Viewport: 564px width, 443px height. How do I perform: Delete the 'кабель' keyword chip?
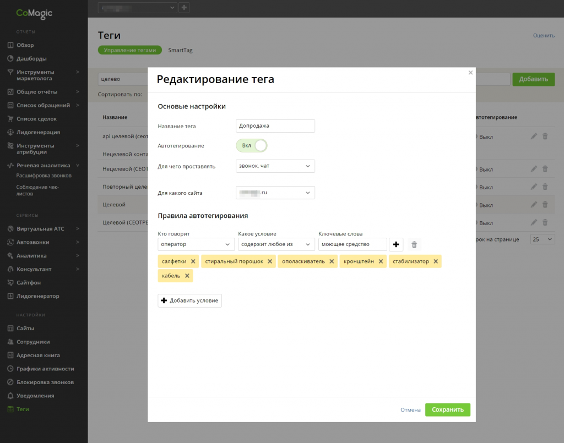[187, 276]
